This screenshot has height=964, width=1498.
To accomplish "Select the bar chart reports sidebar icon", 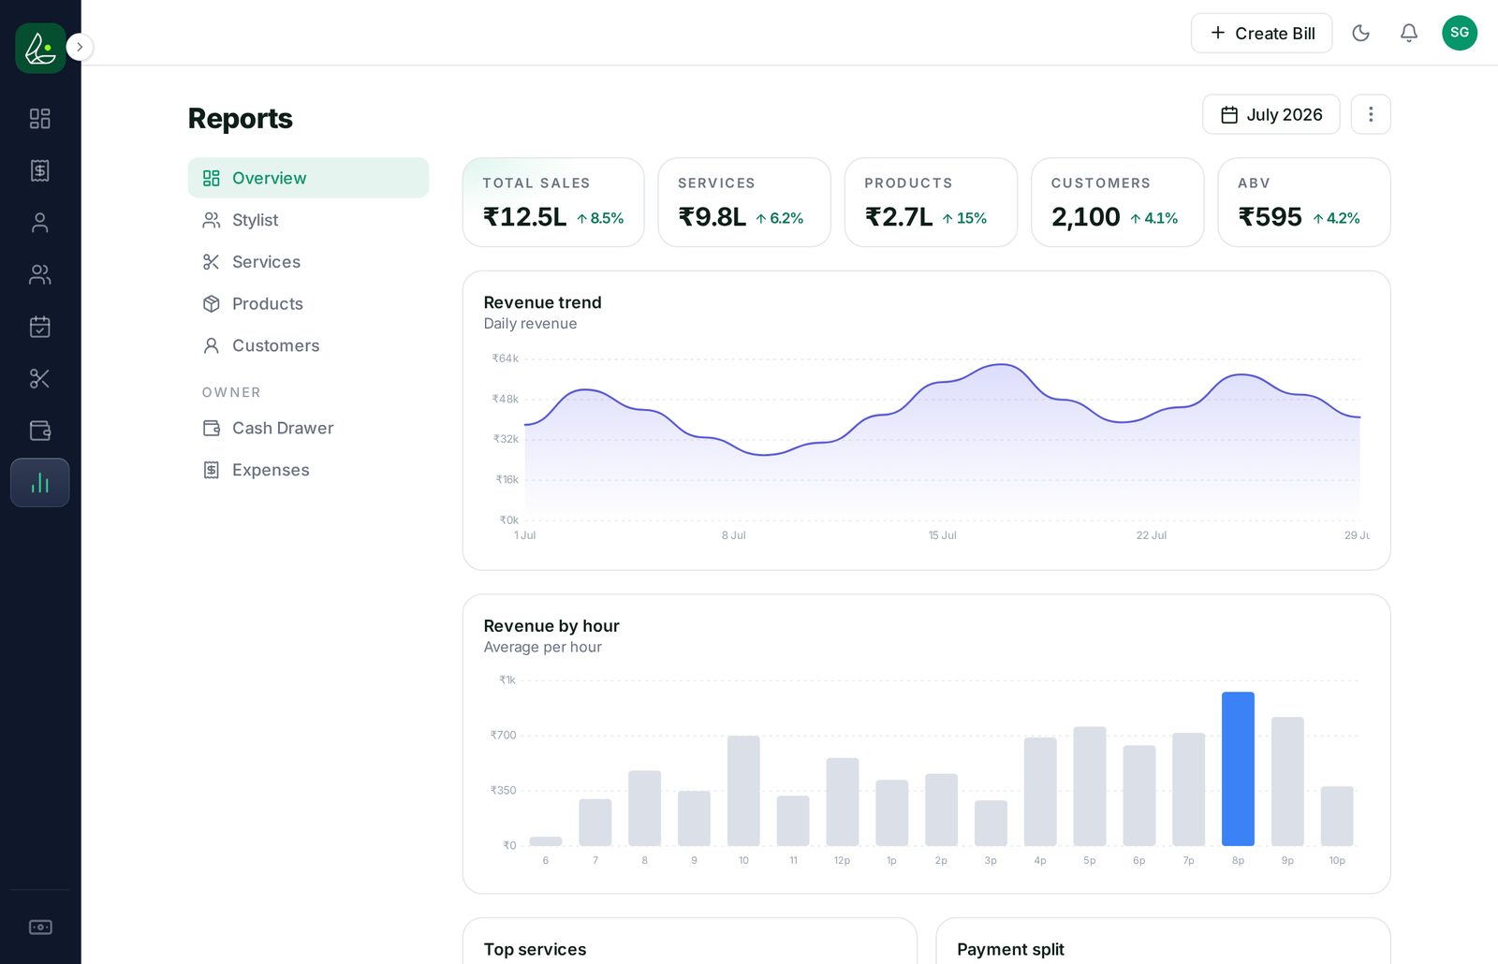I will pyautogui.click(x=40, y=483).
